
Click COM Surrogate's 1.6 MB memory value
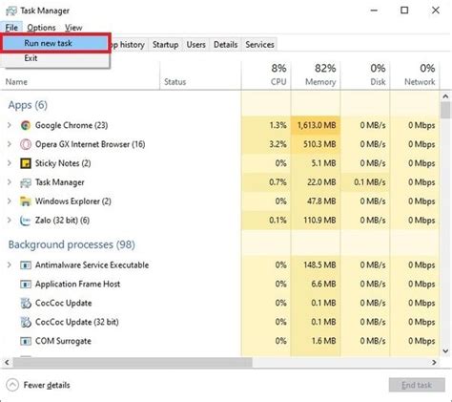pos(323,341)
